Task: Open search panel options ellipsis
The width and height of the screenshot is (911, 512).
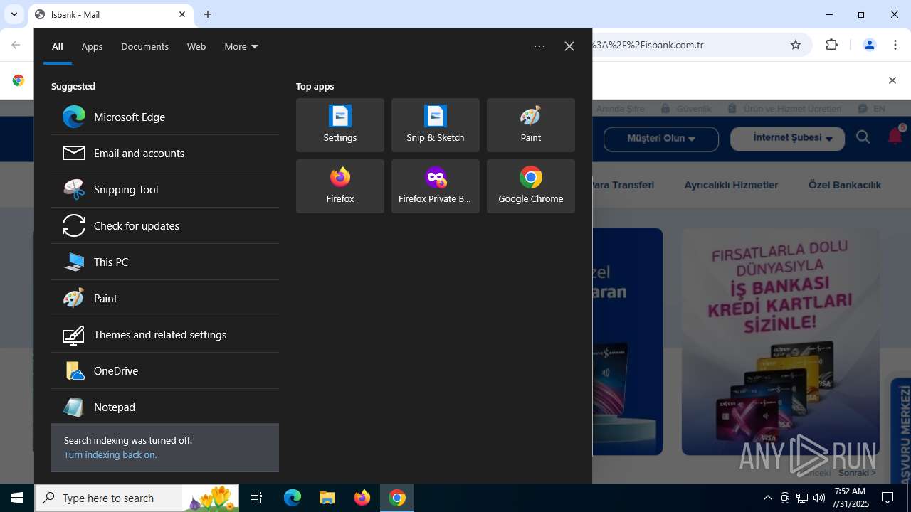Action: point(539,46)
